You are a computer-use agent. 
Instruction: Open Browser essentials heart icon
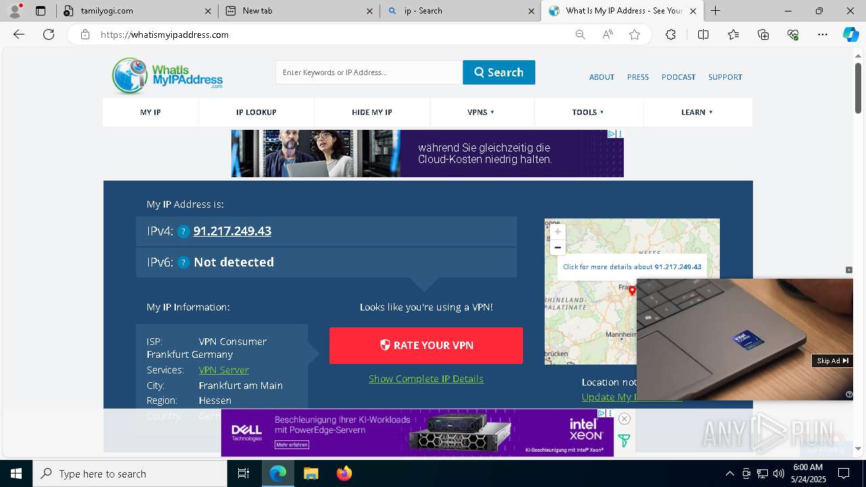[x=793, y=34]
